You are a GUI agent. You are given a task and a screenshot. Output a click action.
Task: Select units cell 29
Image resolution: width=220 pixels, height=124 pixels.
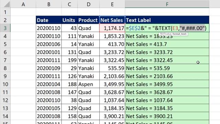point(69,68)
